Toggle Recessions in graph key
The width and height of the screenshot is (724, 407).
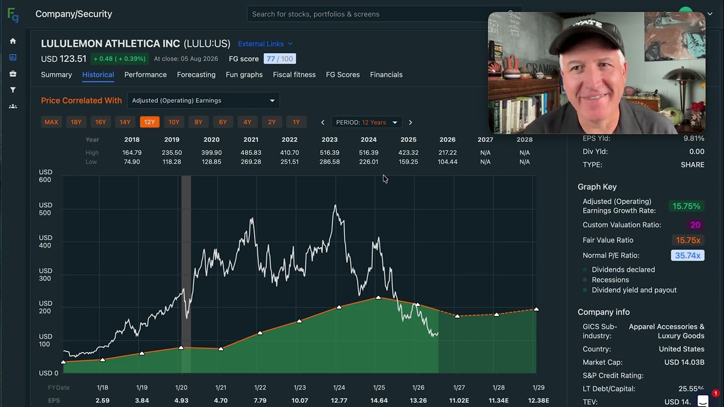click(610, 280)
